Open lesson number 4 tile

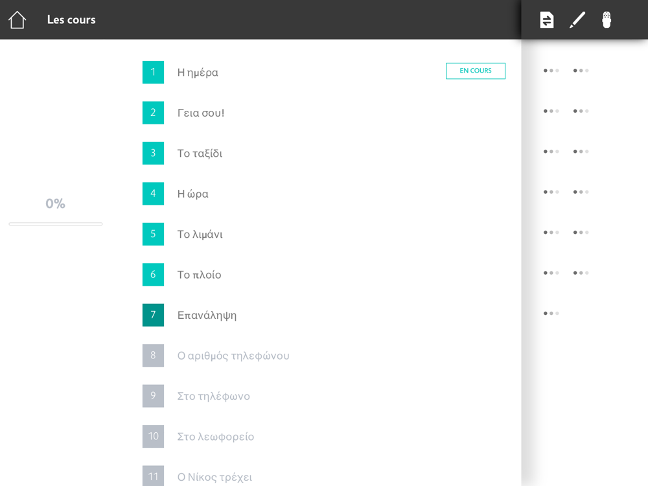tap(153, 193)
